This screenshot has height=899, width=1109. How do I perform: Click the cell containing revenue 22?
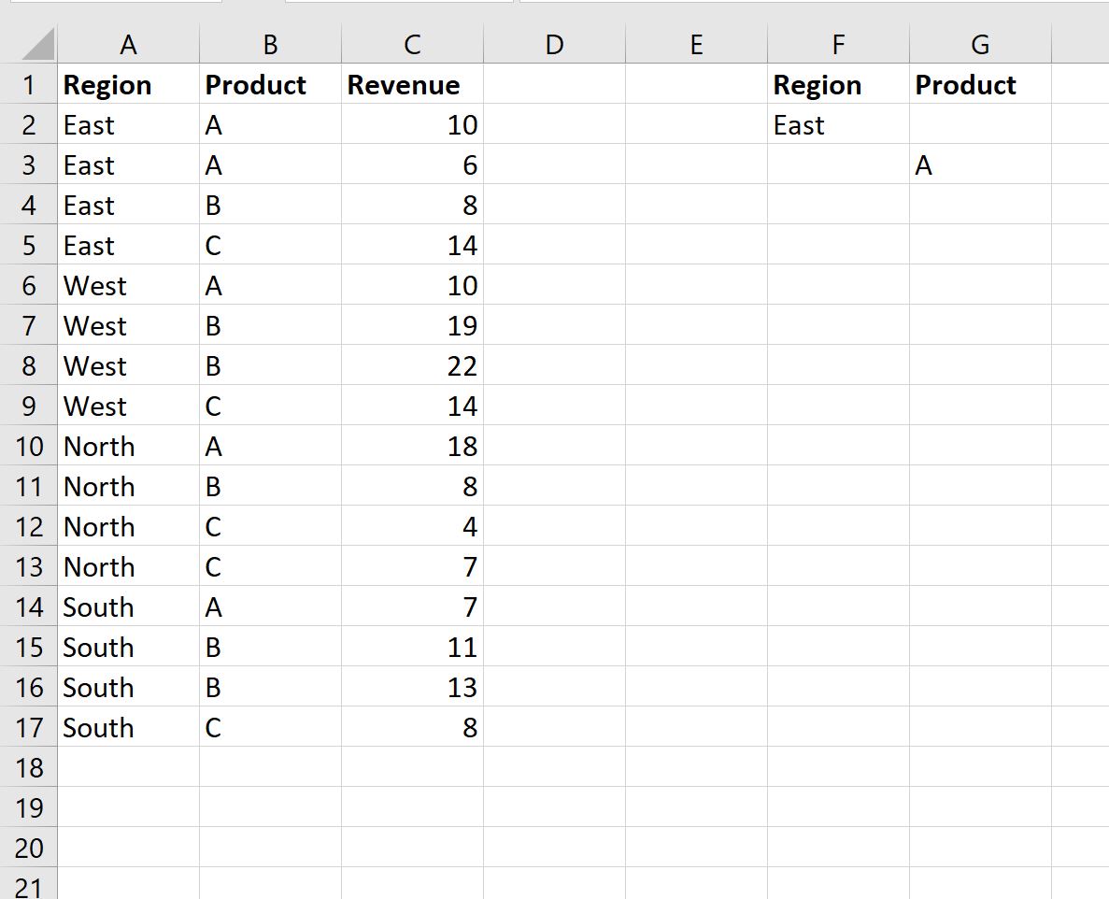412,365
